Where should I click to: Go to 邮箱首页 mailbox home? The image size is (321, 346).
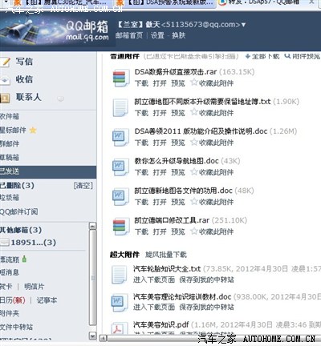click(129, 35)
